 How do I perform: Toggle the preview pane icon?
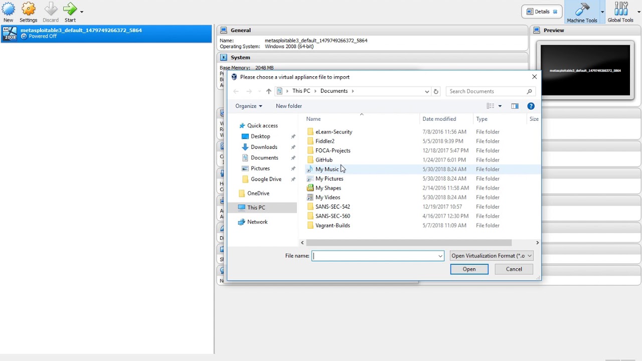click(515, 106)
